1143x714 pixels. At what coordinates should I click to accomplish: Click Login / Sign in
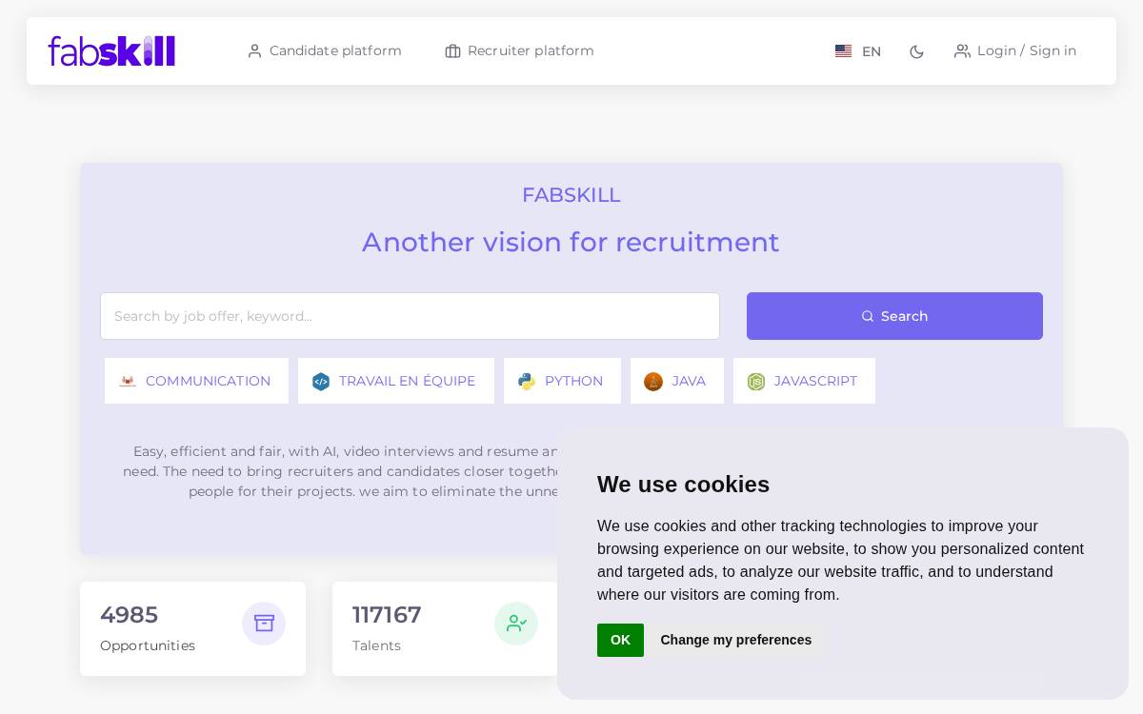pos(1015,50)
